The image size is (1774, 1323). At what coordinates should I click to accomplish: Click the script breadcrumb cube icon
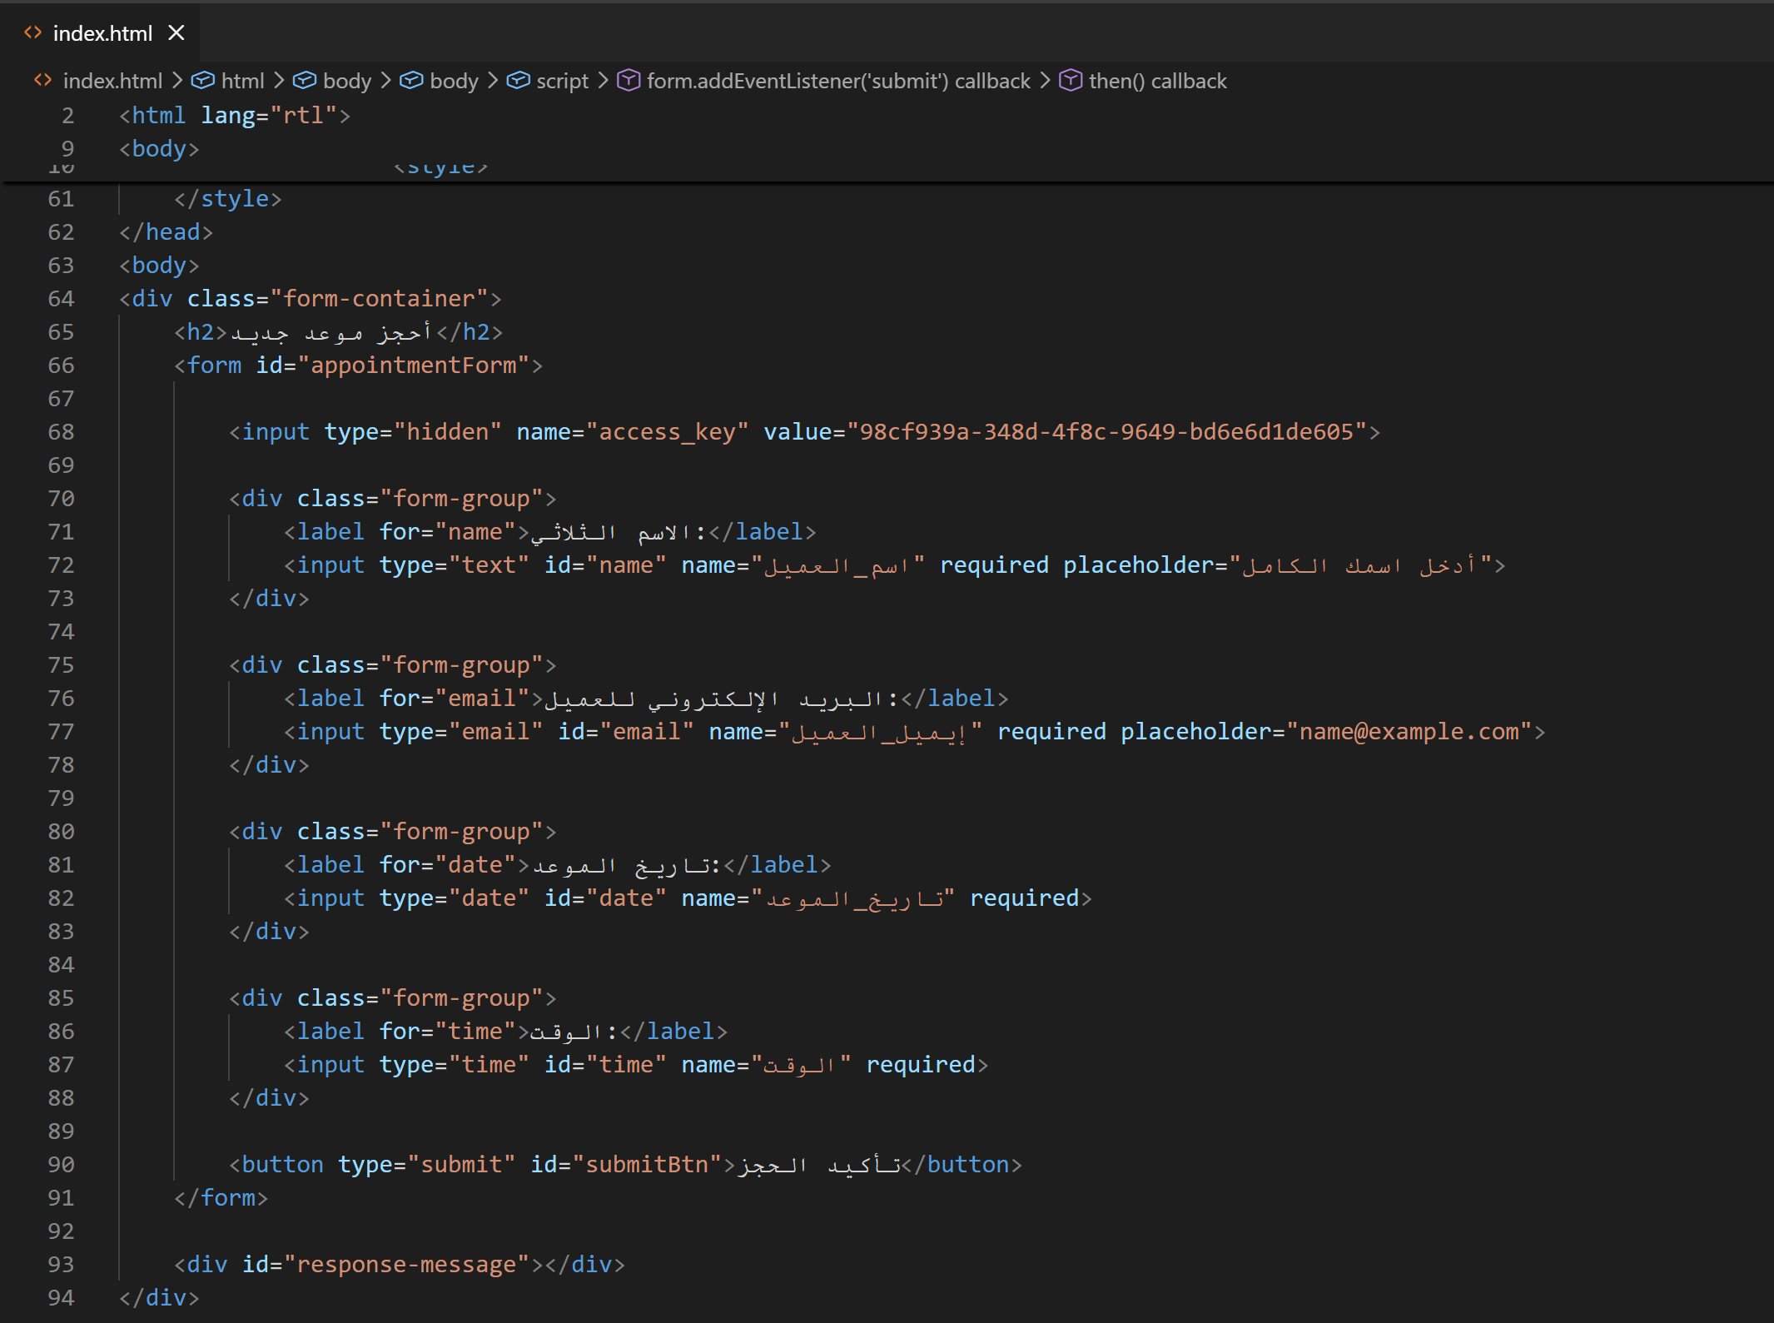pos(518,81)
